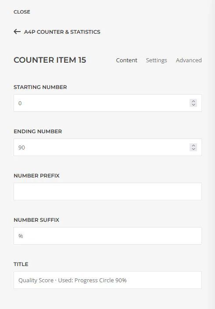Click the back arrow icon

pyautogui.click(x=17, y=32)
